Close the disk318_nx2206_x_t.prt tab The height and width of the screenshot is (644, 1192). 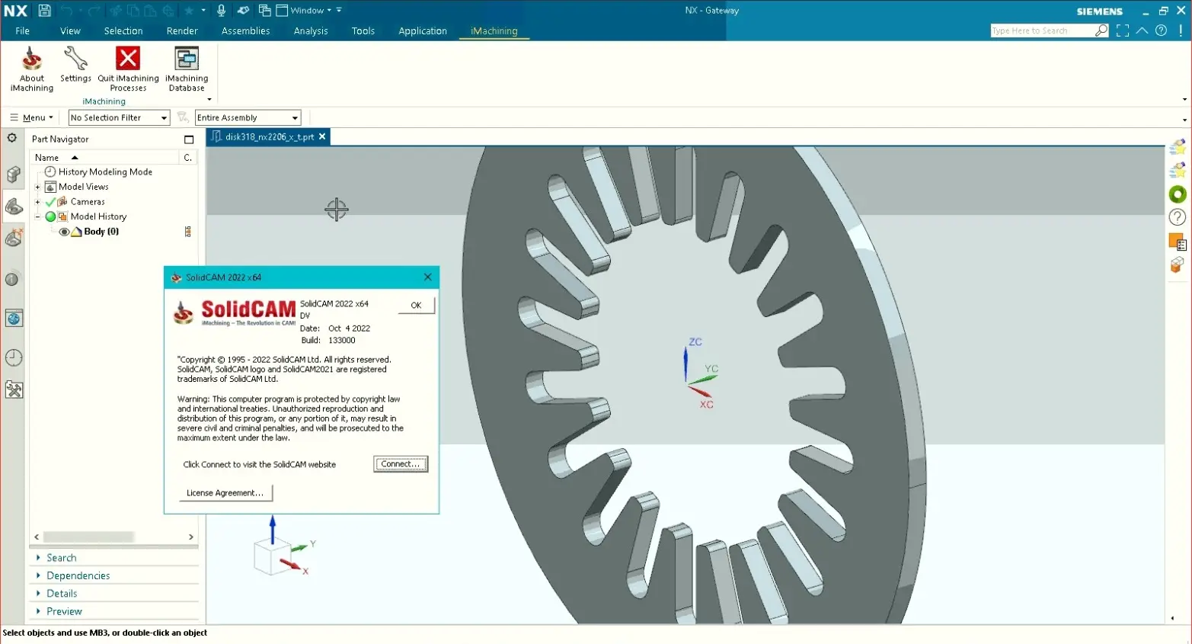click(322, 137)
